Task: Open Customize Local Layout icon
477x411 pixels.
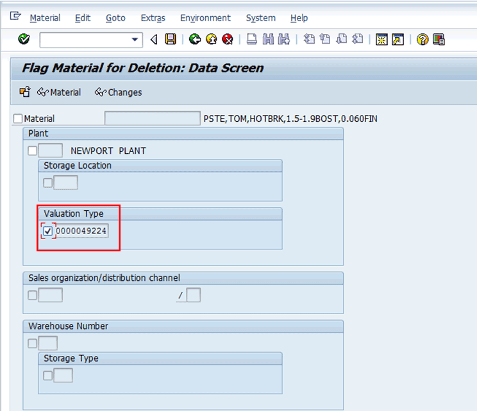Action: point(439,40)
